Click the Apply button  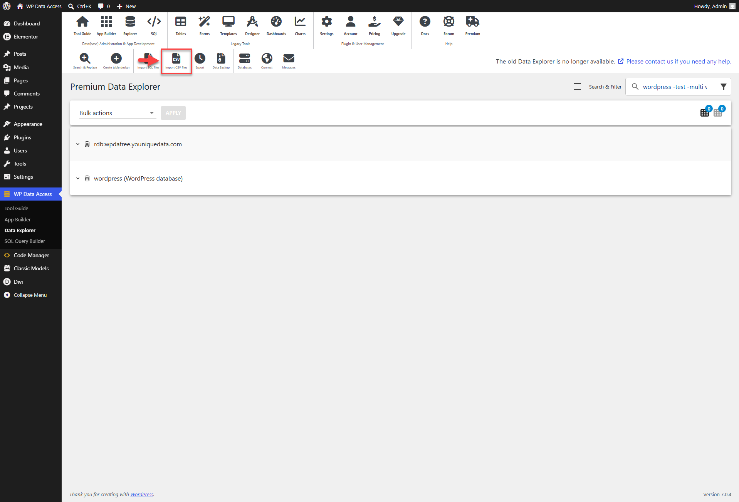pos(173,113)
